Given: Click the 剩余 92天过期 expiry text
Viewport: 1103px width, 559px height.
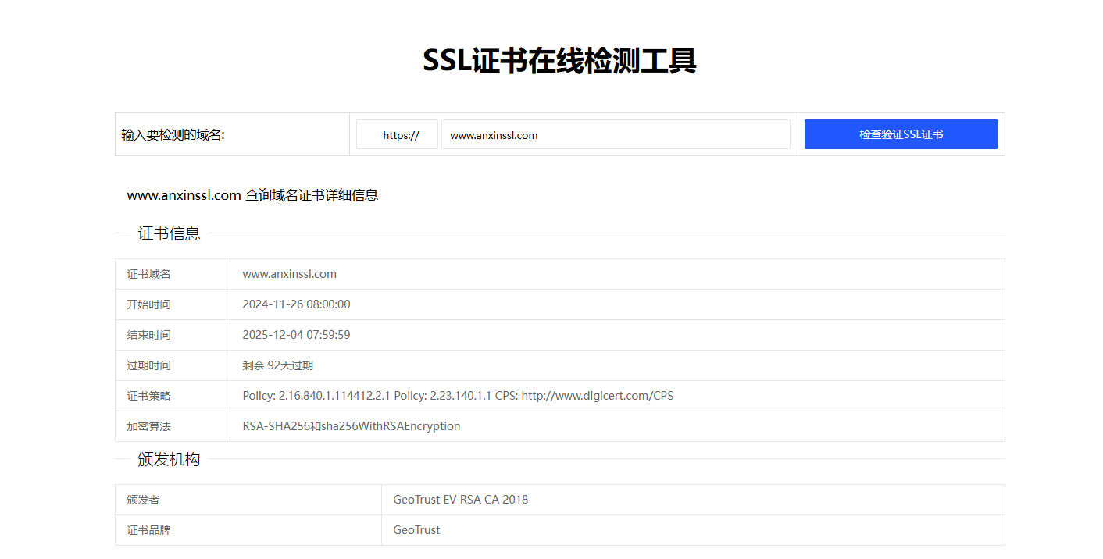Looking at the screenshot, I should pos(277,365).
